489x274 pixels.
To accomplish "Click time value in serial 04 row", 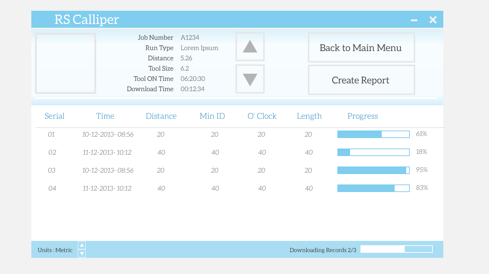I will (x=107, y=188).
